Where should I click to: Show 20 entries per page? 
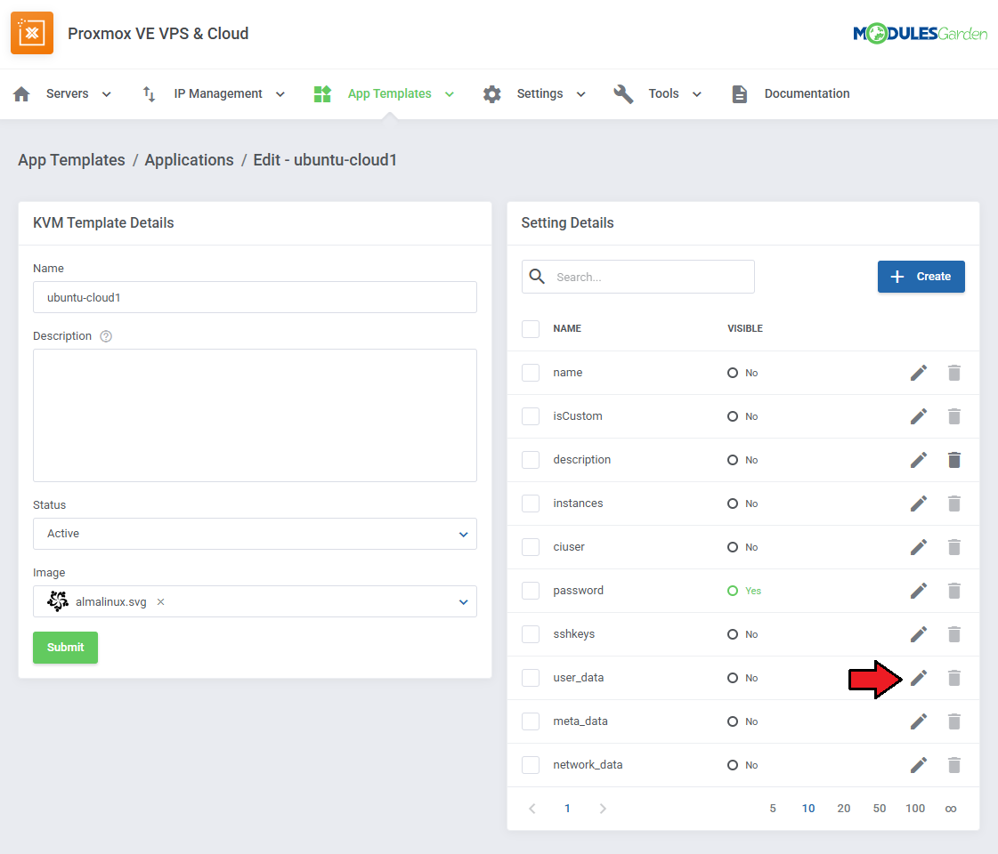843,809
